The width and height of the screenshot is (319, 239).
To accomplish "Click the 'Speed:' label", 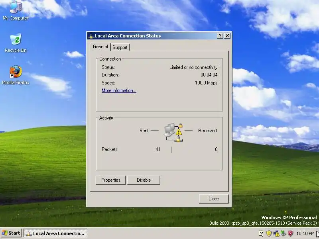I will (108, 83).
